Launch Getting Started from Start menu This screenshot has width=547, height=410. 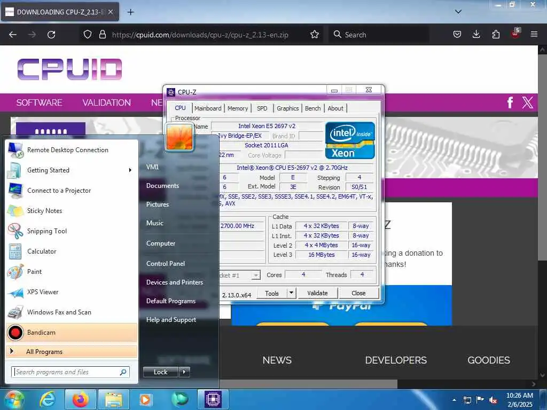tap(72, 170)
